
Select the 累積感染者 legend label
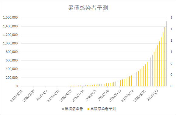[x=74, y=109]
